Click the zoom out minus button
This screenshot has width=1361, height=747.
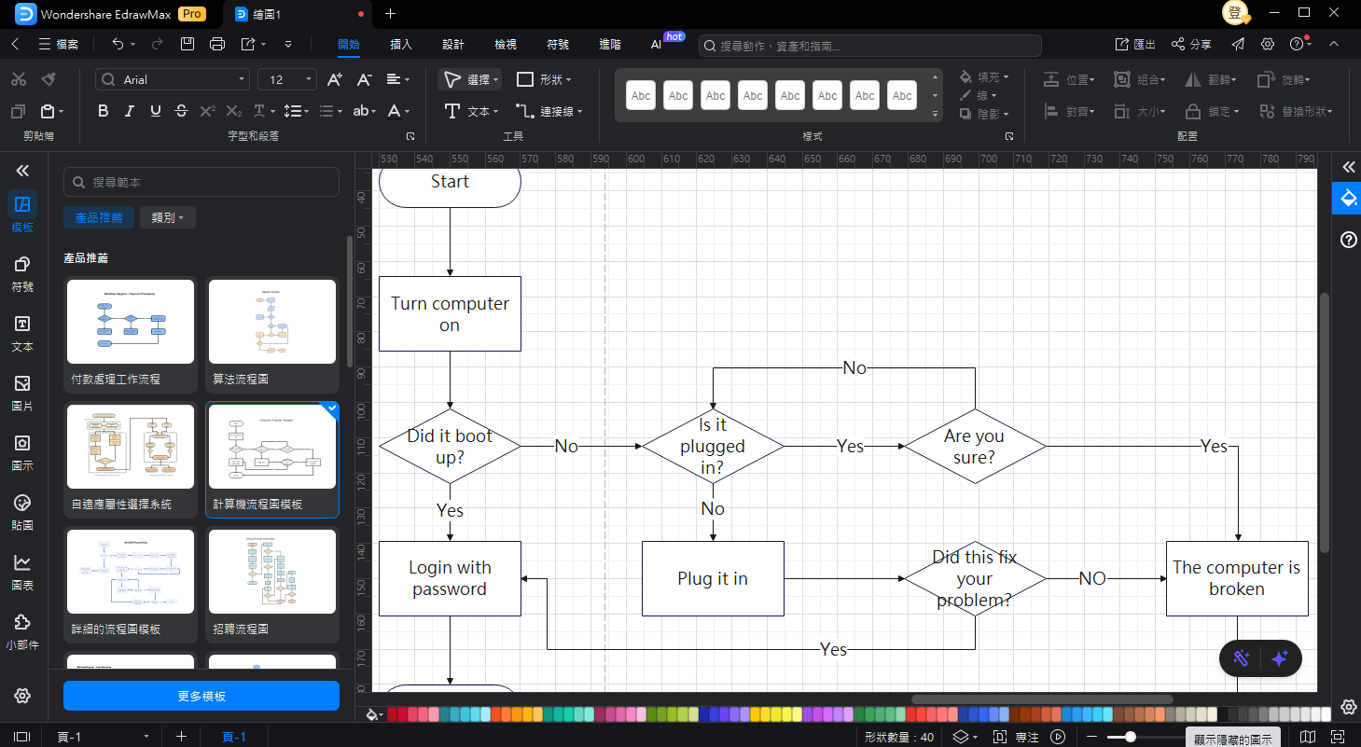click(x=1092, y=737)
